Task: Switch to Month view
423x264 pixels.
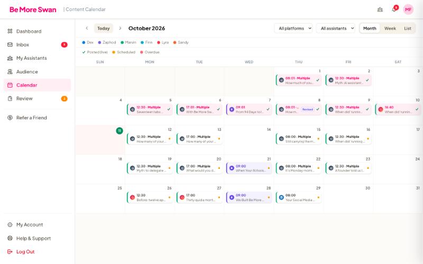Action: pos(370,29)
